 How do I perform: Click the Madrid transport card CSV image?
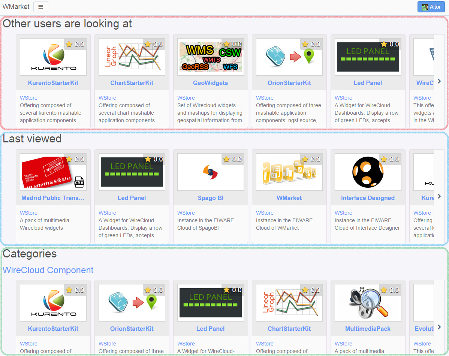[53, 172]
